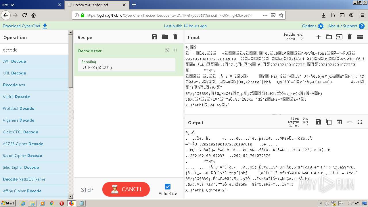This screenshot has width=368, height=207.
Task: Select VarInt Decode operation
Action: pyautogui.click(x=34, y=97)
